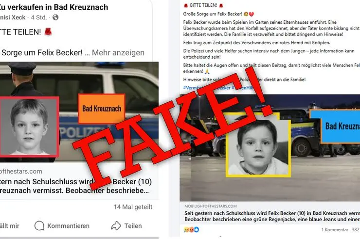This screenshot has height=239, width=360.
Task: Open the MOBILIGHTOFTHESTARS.COM article headline
Action: [272, 216]
